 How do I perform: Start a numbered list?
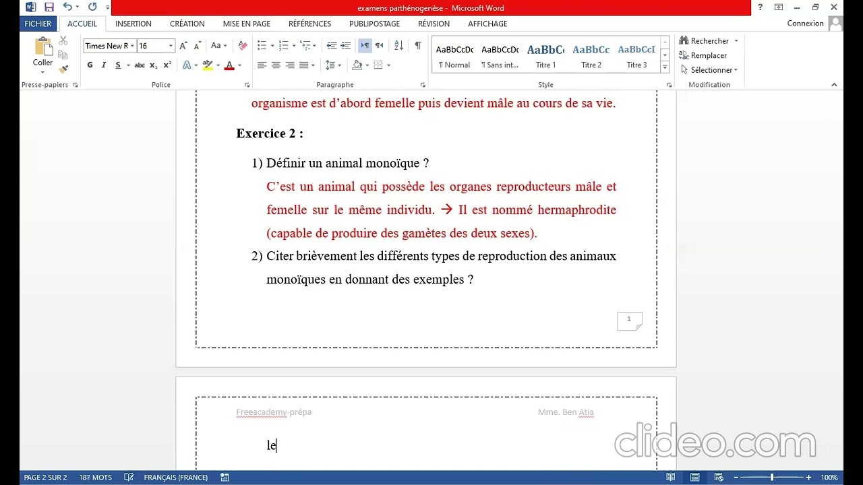point(283,46)
